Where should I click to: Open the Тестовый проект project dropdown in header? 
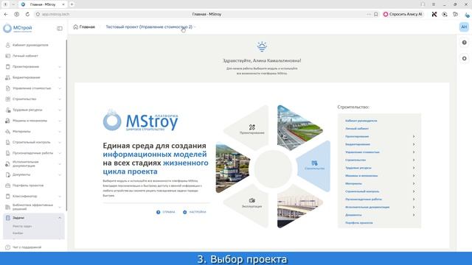coord(150,26)
